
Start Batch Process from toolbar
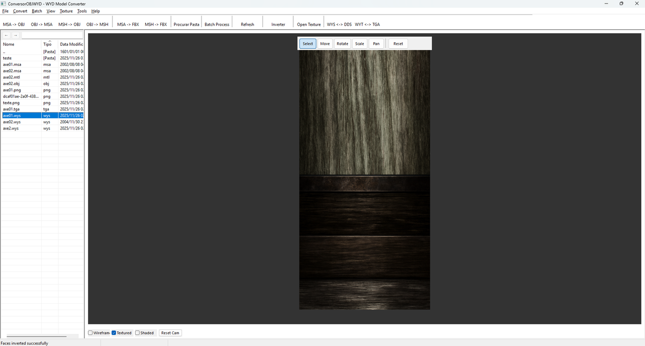point(217,24)
